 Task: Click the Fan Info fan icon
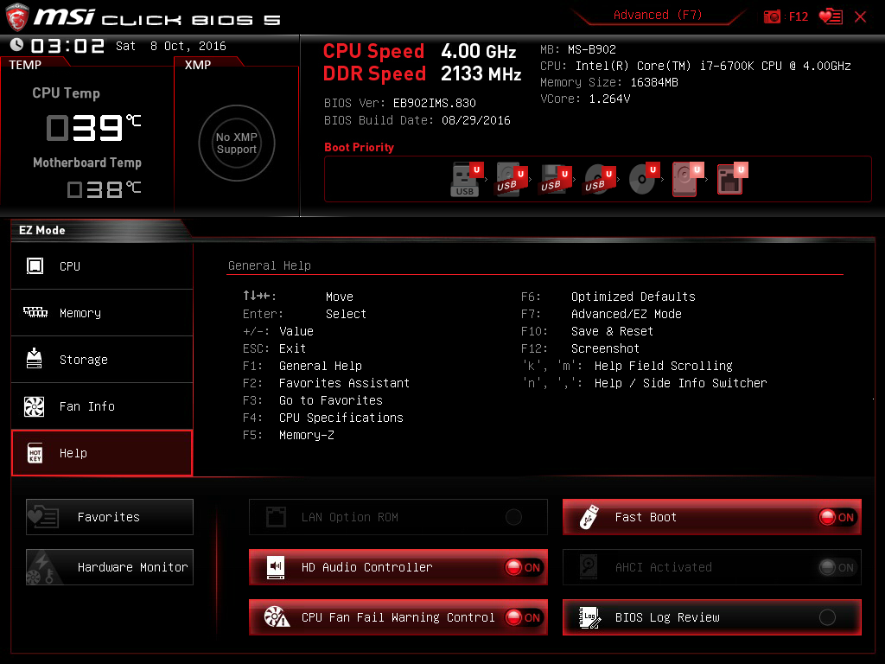(35, 406)
